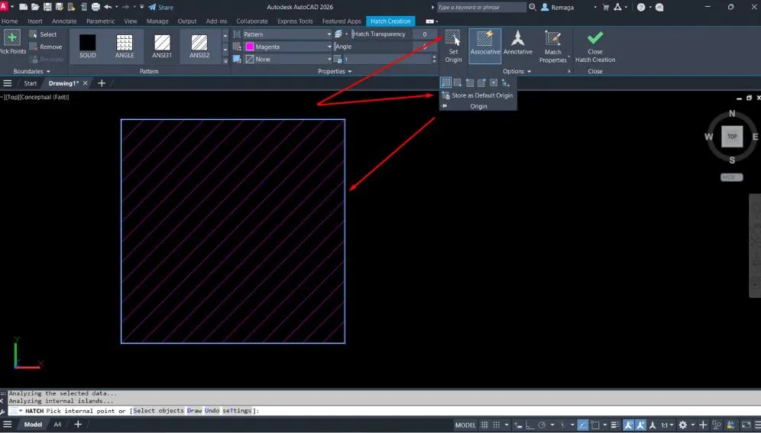The height and width of the screenshot is (433, 761).
Task: Click the Remove boundary objects icon
Action: [x=34, y=47]
